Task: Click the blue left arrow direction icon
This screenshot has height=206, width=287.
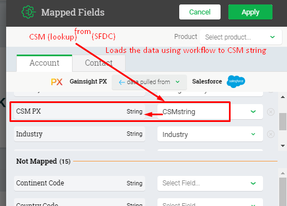Action: click(x=122, y=82)
